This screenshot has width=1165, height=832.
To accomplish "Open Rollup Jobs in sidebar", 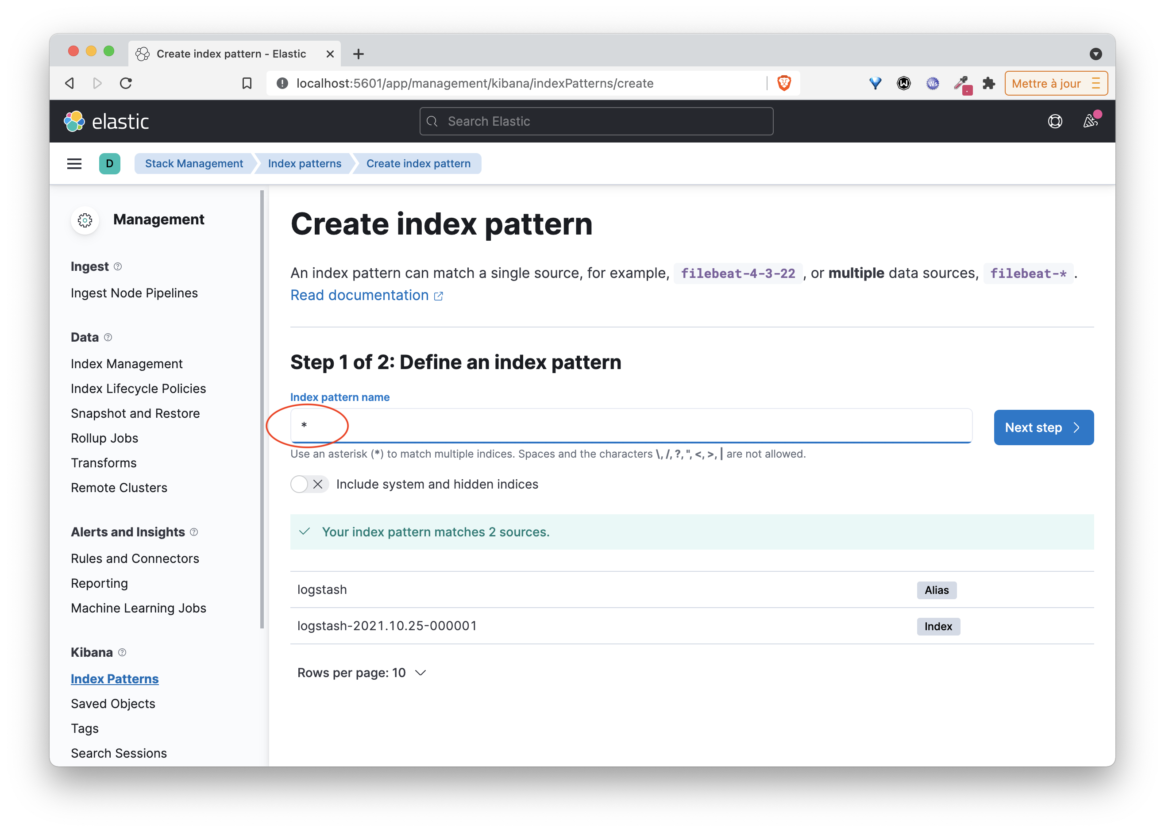I will tap(104, 439).
